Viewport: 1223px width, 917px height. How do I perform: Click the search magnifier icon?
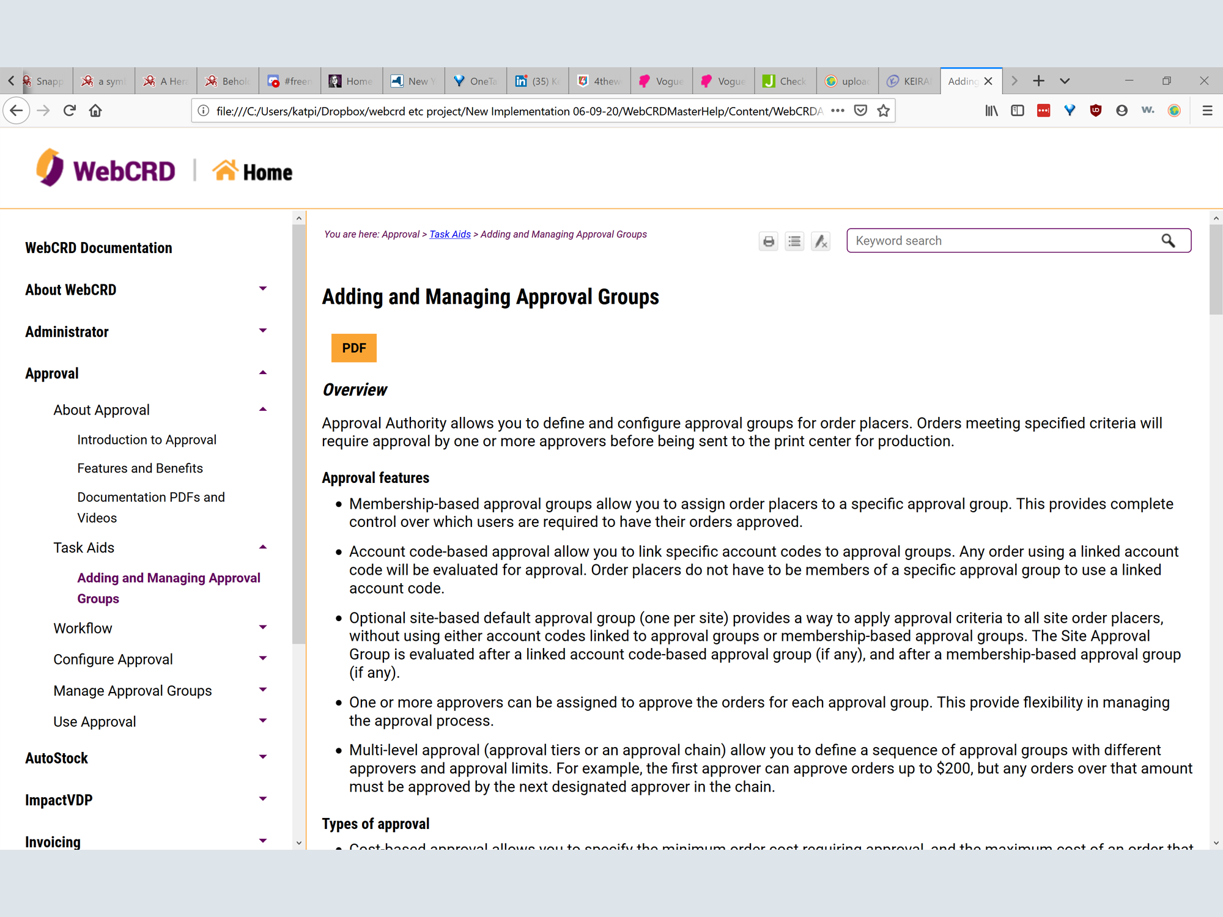(x=1168, y=241)
